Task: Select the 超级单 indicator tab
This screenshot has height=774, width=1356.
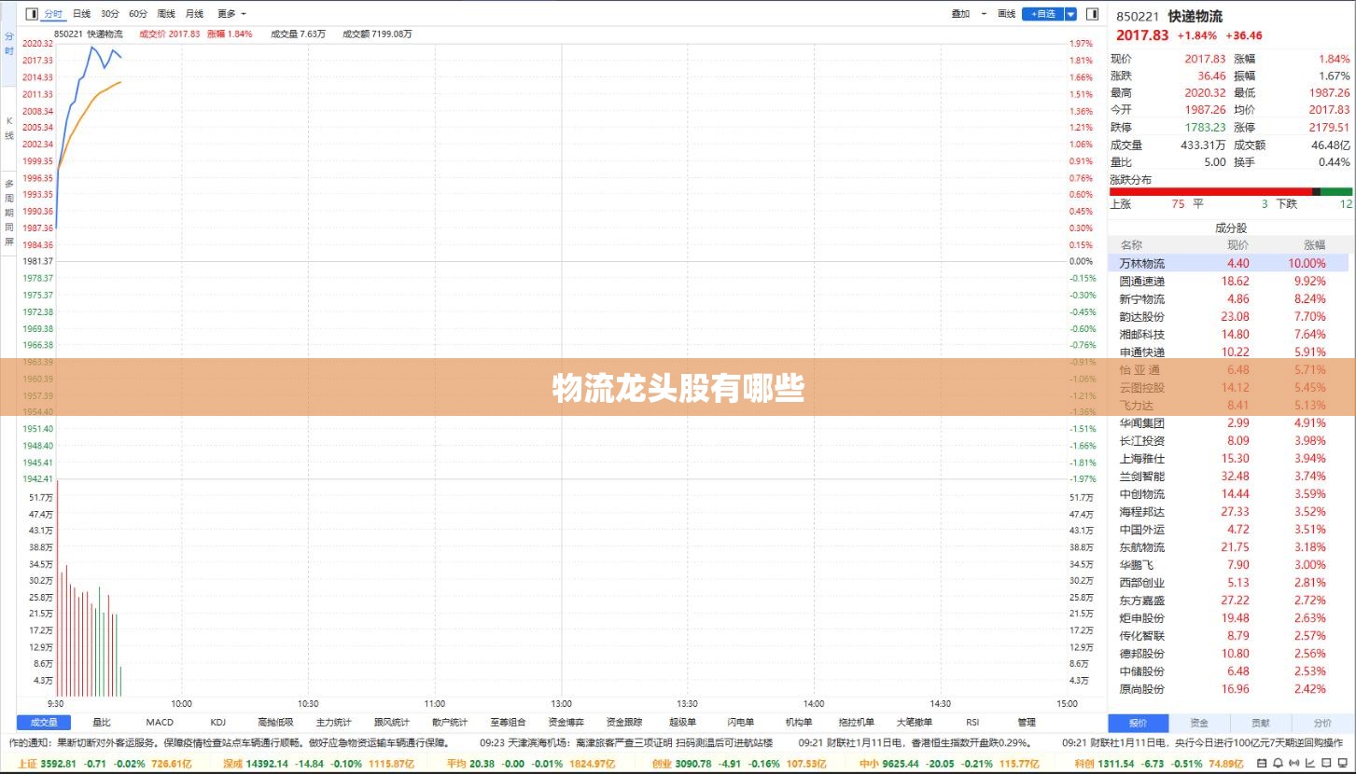Action: pos(682,722)
